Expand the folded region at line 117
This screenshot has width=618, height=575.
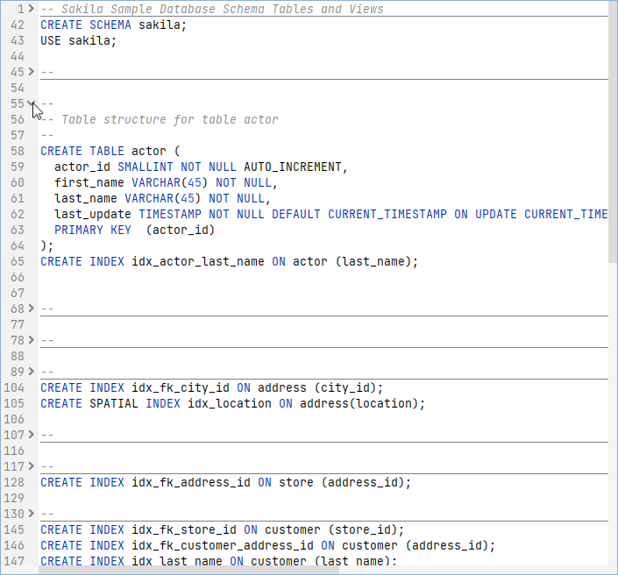point(32,466)
